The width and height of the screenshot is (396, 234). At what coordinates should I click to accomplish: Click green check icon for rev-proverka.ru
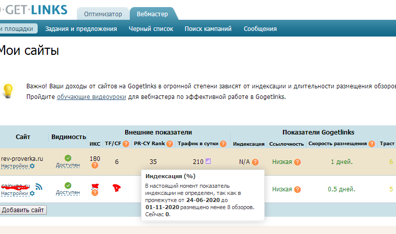tap(68, 158)
